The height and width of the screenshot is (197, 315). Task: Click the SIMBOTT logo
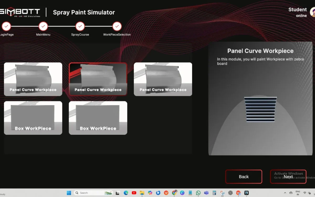pos(20,12)
